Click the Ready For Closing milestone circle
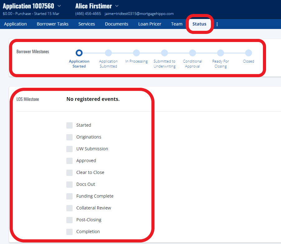The image size is (281, 244). pyautogui.click(x=221, y=53)
